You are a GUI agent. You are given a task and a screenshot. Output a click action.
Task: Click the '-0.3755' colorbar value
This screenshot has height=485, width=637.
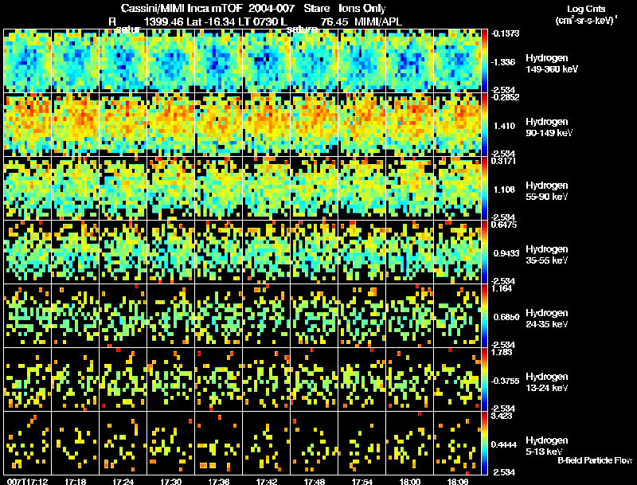coord(505,381)
